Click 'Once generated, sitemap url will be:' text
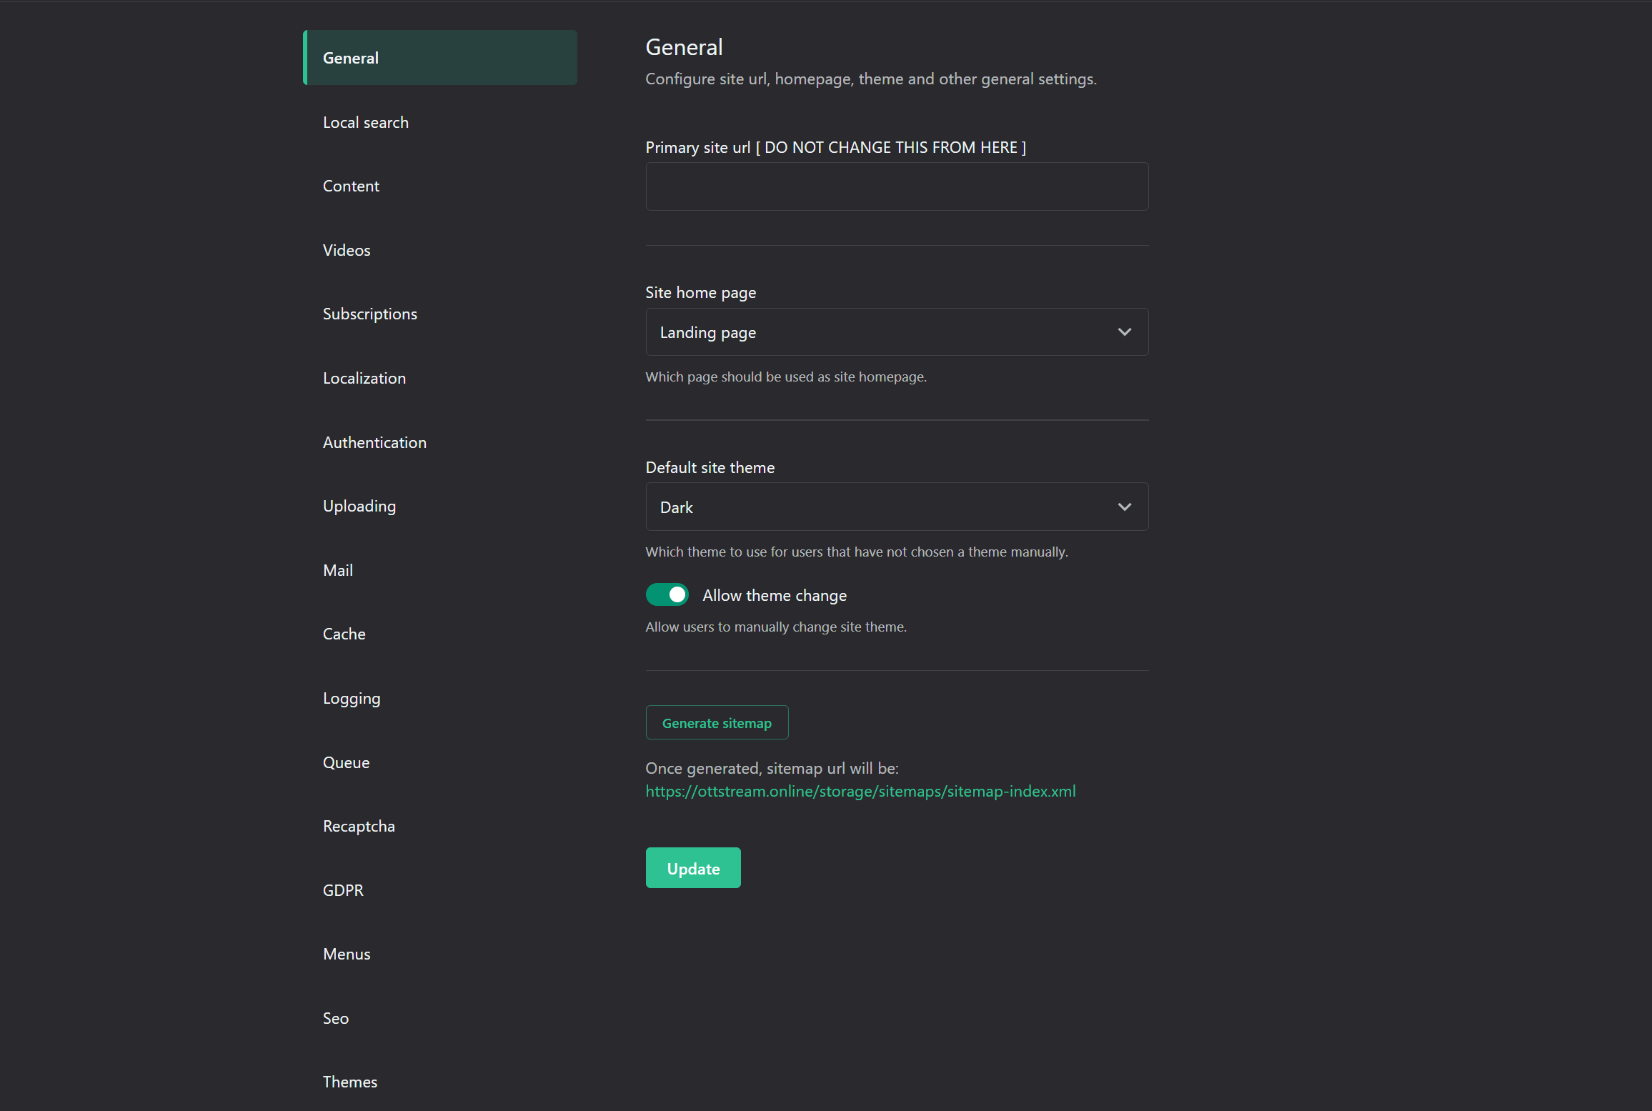 tap(772, 768)
